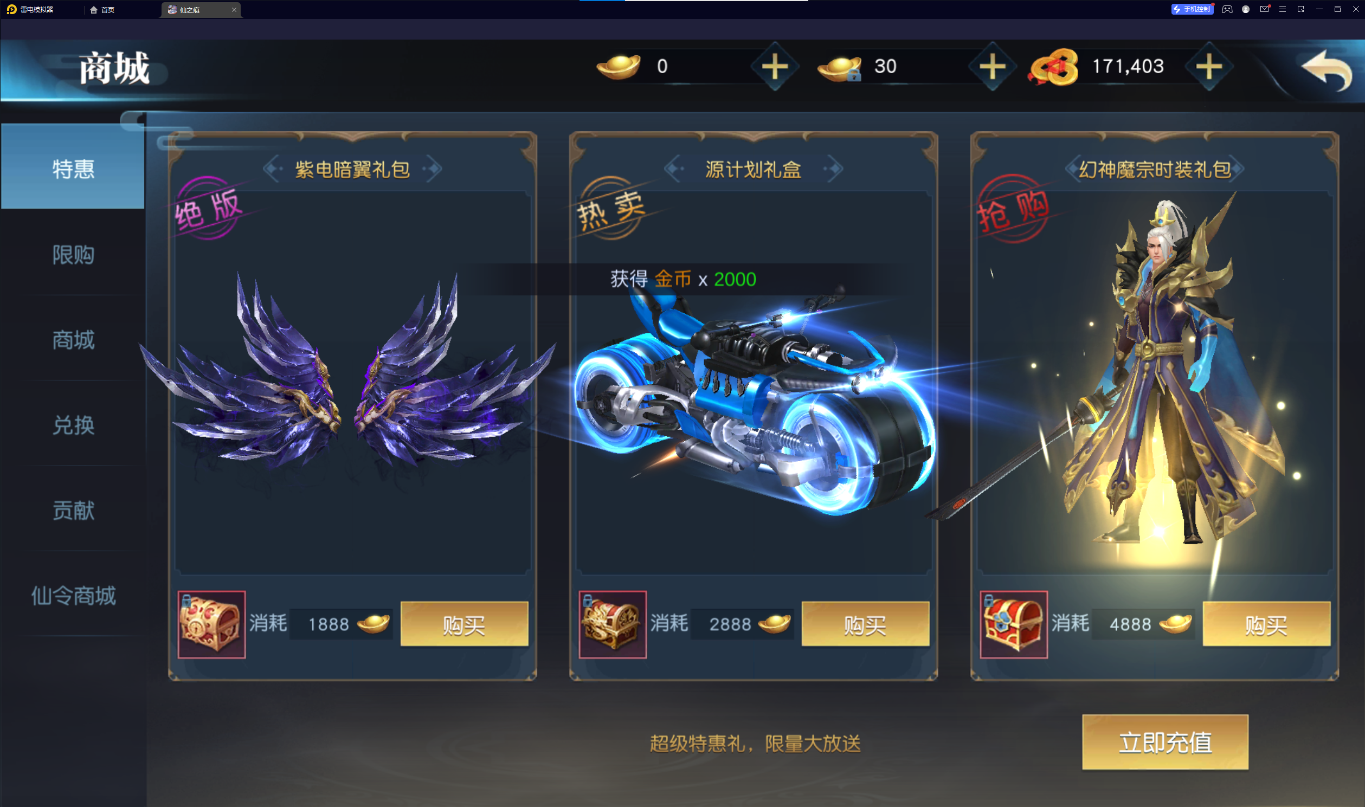Buy the 源计划礼盒 for 2888
The image size is (1365, 807).
(x=865, y=624)
